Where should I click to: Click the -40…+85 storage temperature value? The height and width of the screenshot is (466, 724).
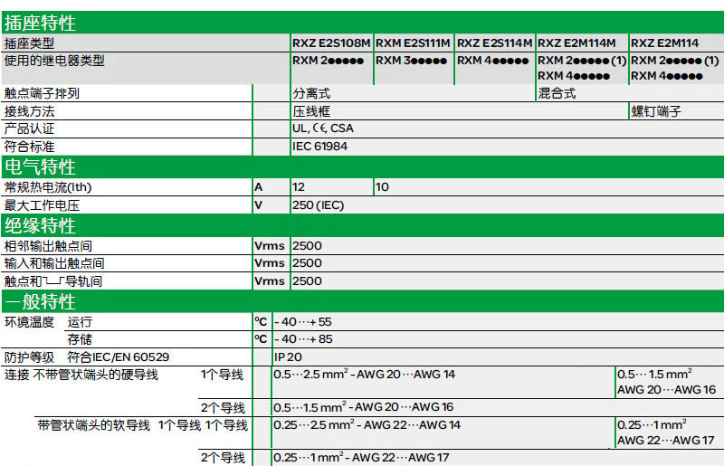(303, 339)
